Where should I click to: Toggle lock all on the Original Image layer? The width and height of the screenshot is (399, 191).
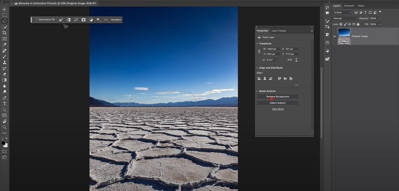click(x=358, y=24)
